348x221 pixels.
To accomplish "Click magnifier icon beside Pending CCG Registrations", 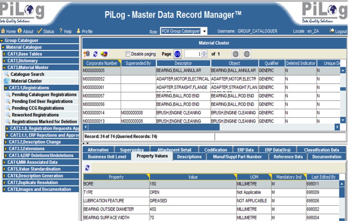I will (8, 108).
